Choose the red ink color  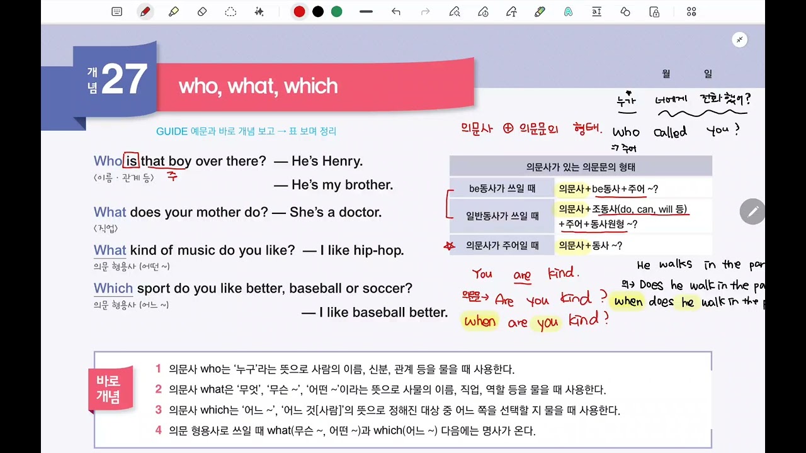pyautogui.click(x=299, y=11)
